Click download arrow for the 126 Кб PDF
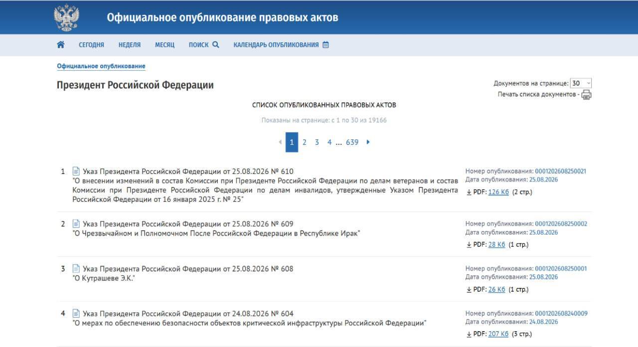 [x=469, y=192]
